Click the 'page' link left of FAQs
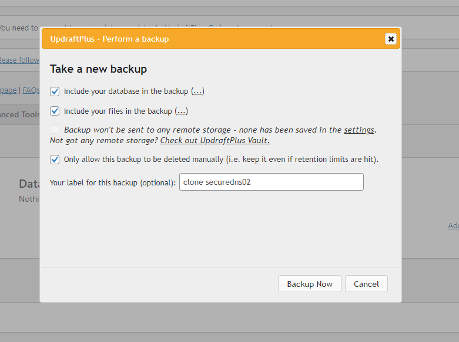This screenshot has height=342, width=459. 8,90
